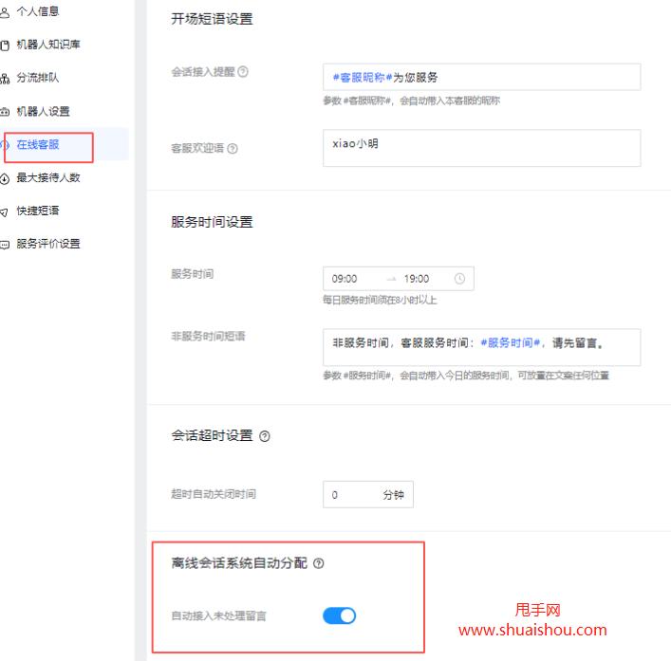Screen dimensions: 671x661
Task: Click help icon next to 会话超时设置
Action: coord(265,436)
